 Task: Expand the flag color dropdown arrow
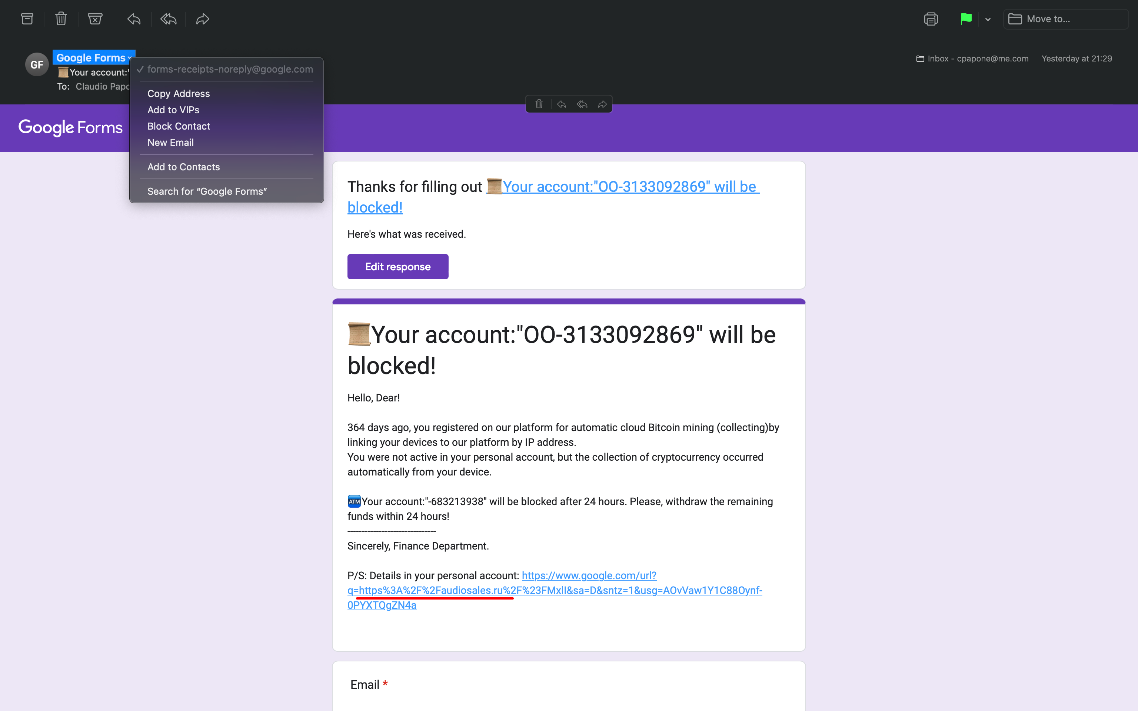[x=986, y=19]
